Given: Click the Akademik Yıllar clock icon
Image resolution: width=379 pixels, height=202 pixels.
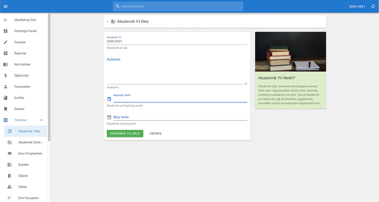Looking at the screenshot, I should (x=9, y=131).
